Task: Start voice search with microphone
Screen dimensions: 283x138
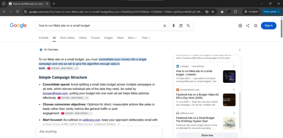Action: [174, 26]
